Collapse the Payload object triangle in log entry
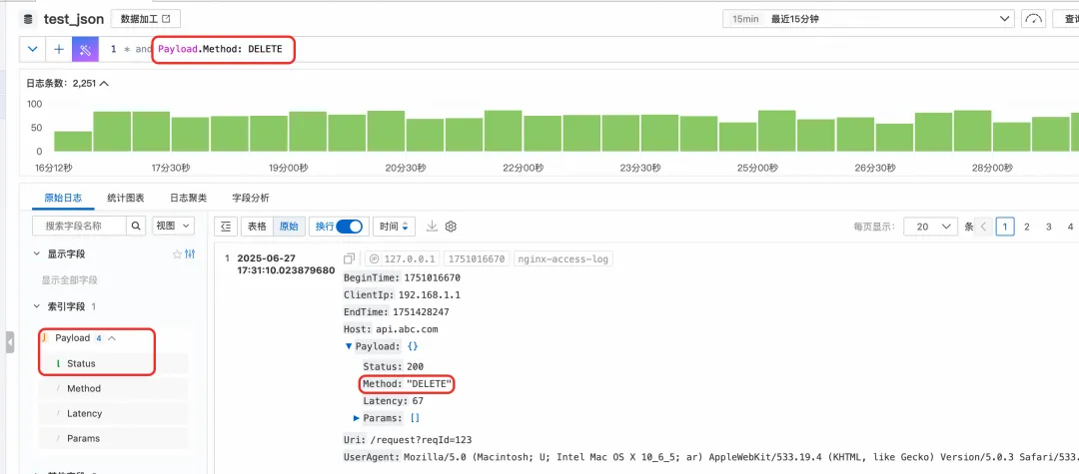 click(349, 346)
